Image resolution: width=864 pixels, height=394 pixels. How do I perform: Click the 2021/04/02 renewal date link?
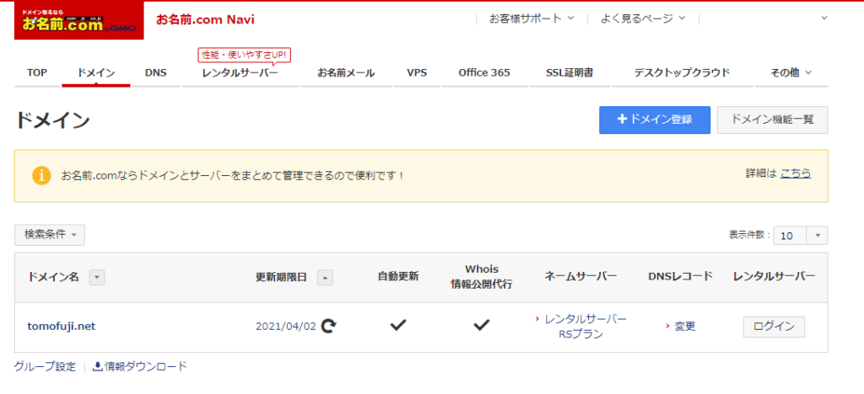(x=286, y=327)
